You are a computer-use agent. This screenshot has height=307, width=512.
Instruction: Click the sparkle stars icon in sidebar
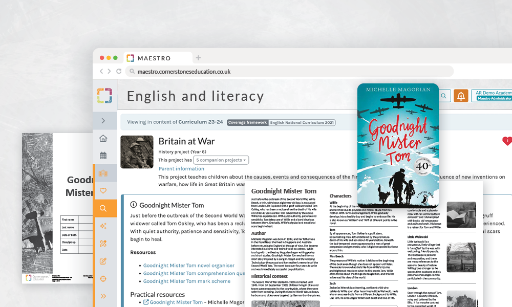click(103, 226)
